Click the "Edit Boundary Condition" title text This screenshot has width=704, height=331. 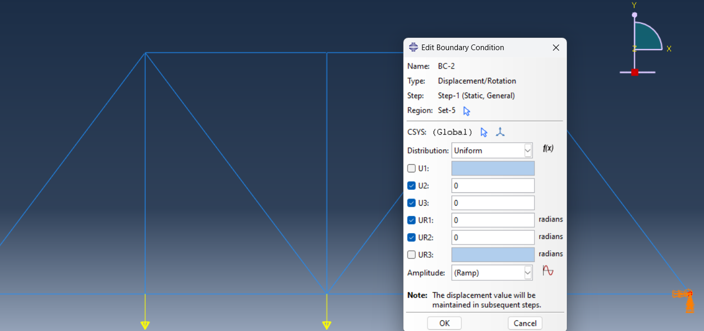point(462,48)
